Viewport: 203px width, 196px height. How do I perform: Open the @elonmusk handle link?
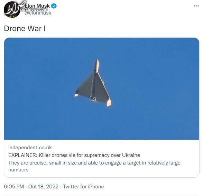coord(38,13)
